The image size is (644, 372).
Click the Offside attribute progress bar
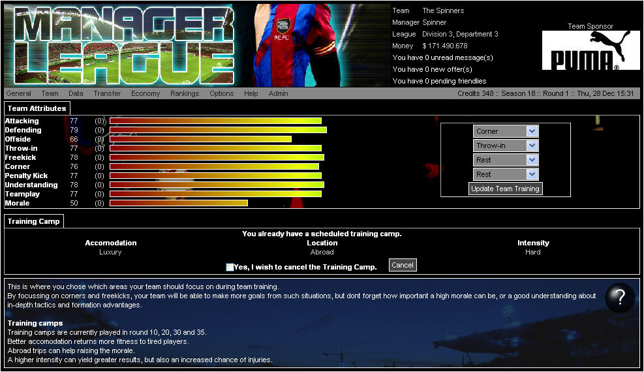(x=200, y=139)
